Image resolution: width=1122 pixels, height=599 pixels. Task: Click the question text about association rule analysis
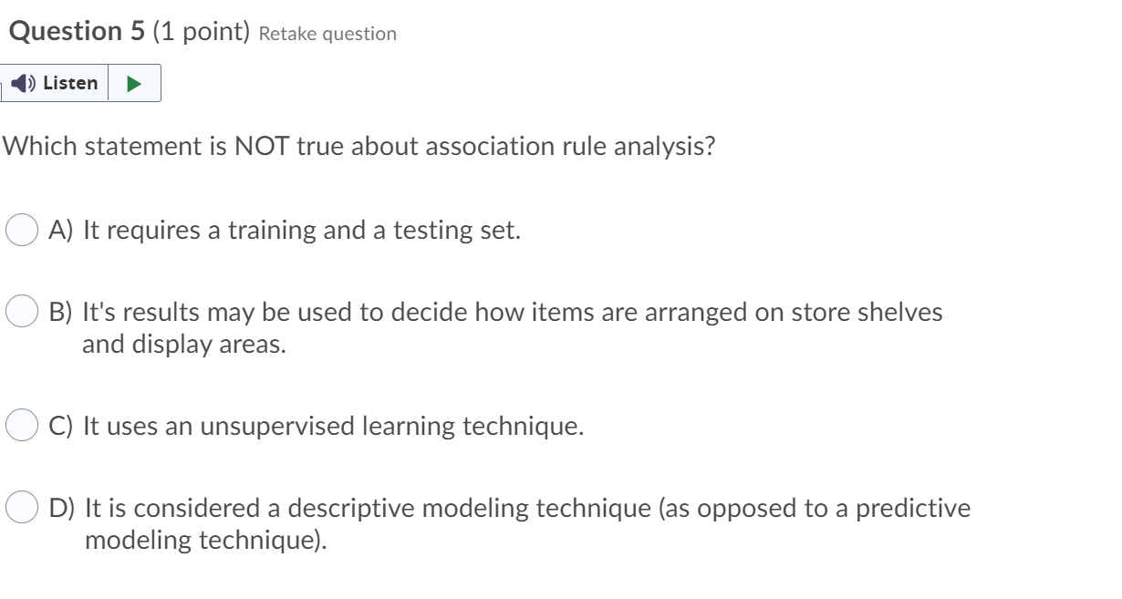[x=360, y=144]
